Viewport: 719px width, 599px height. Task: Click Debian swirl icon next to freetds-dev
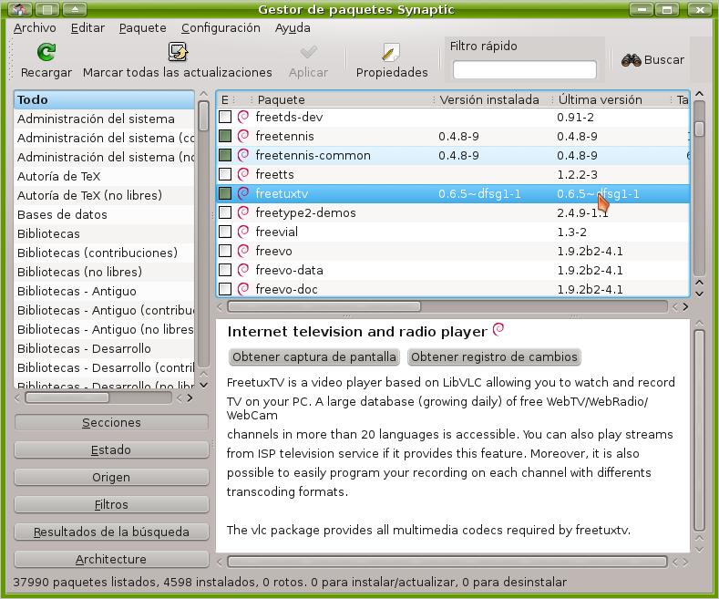click(x=243, y=117)
